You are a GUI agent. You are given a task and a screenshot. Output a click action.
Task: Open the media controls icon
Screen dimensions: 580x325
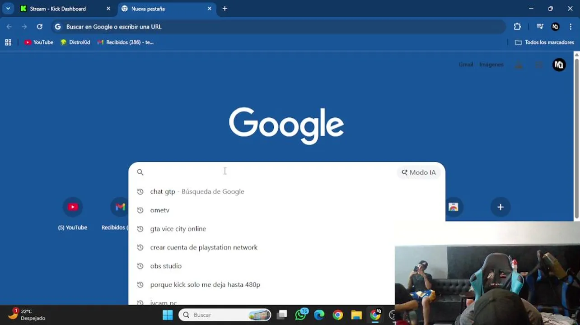point(540,27)
